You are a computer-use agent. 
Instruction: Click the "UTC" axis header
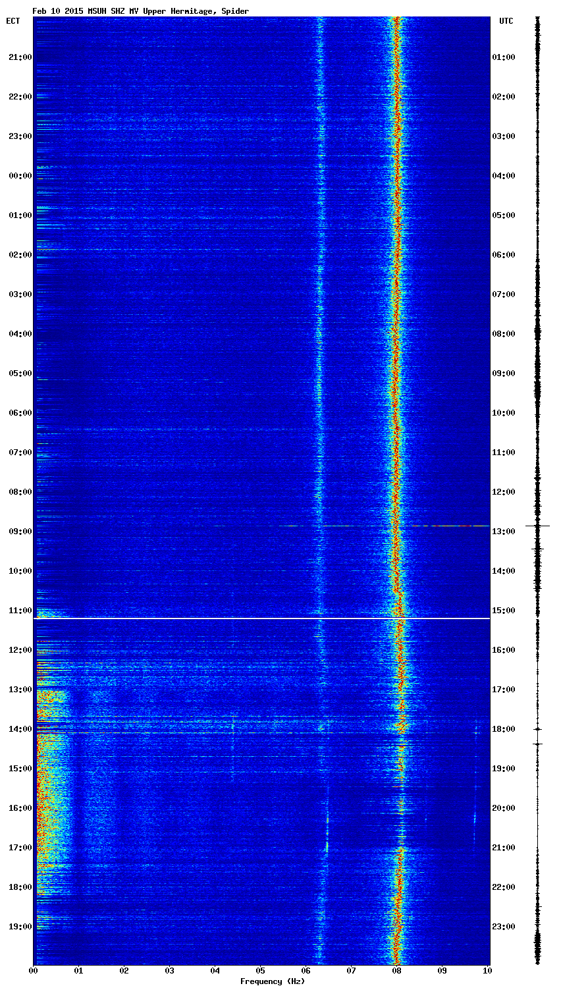pyautogui.click(x=506, y=21)
